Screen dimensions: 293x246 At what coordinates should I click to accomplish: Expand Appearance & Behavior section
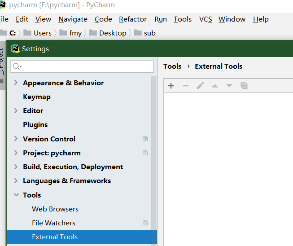click(16, 83)
